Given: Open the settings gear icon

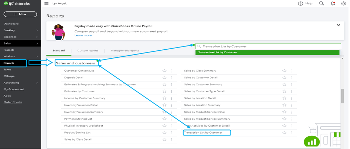Looking at the screenshot, I should click(x=343, y=3).
